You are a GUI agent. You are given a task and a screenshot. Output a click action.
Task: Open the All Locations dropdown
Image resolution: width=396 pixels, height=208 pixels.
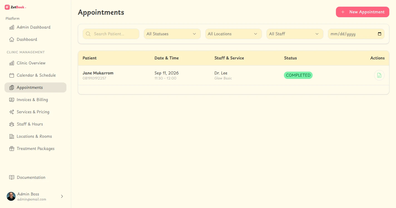coord(234,34)
